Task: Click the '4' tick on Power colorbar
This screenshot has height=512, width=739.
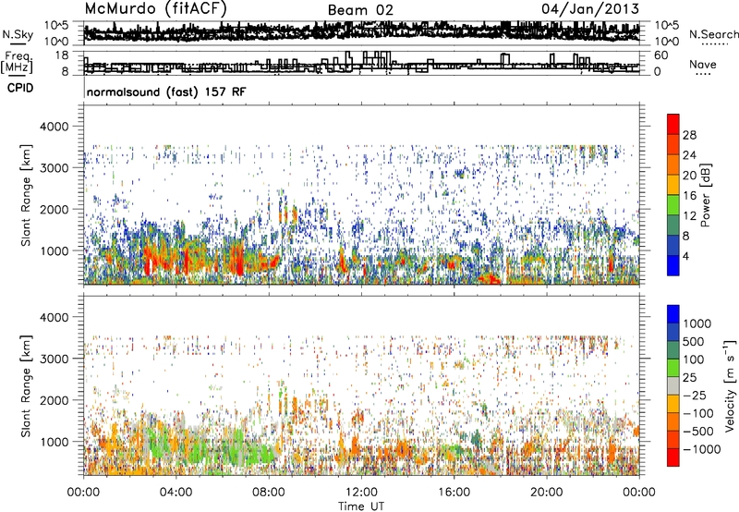Action: click(x=685, y=257)
